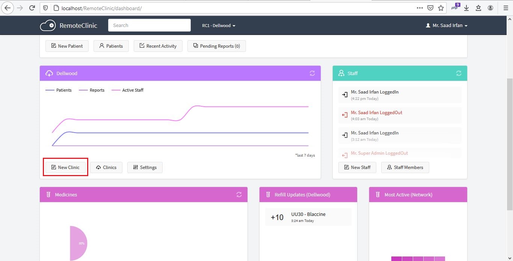Viewport: 513px width, 261px height.
Task: Open the Mr. Saad Irfan user dropdown
Action: pyautogui.click(x=447, y=26)
